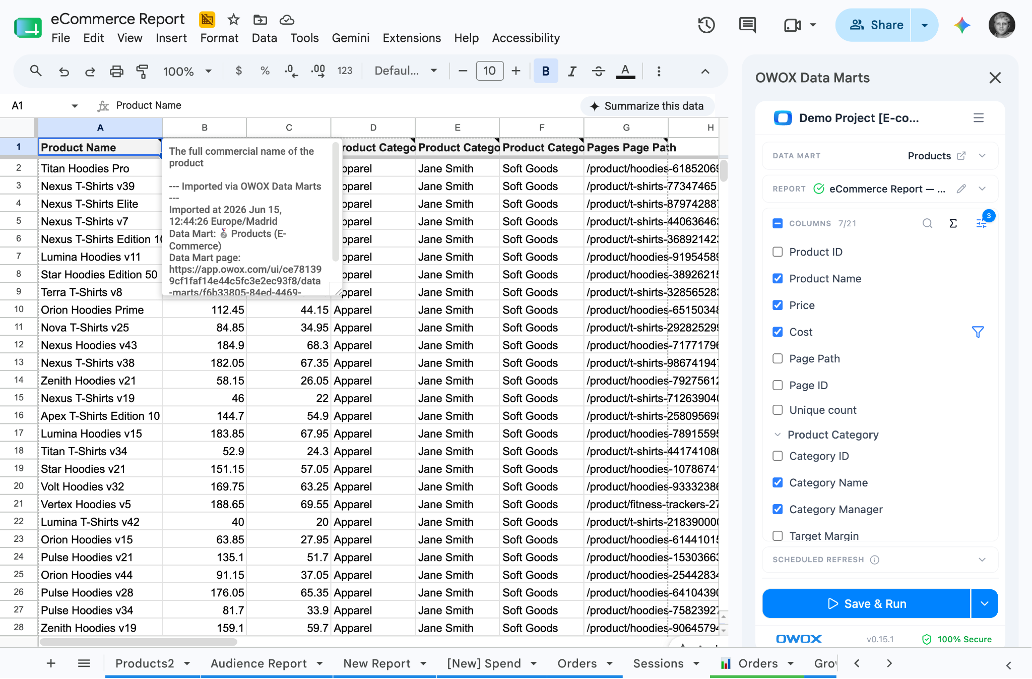This screenshot has width=1032, height=679.
Task: Toggle the select-all COLUMNS checkbox
Action: pyautogui.click(x=778, y=223)
